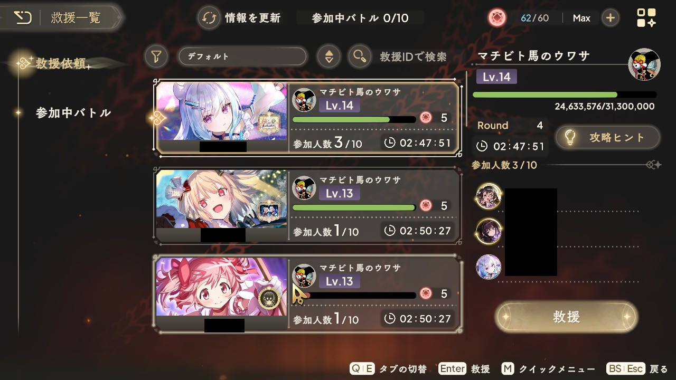Click the first participant avatar

tap(489, 196)
